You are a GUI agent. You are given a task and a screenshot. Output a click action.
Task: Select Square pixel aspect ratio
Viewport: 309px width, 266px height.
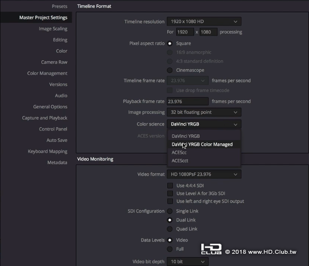pos(170,43)
